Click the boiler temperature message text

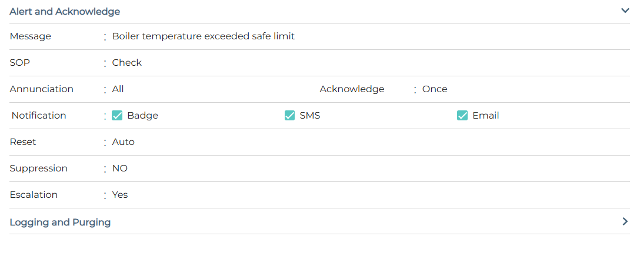(203, 36)
